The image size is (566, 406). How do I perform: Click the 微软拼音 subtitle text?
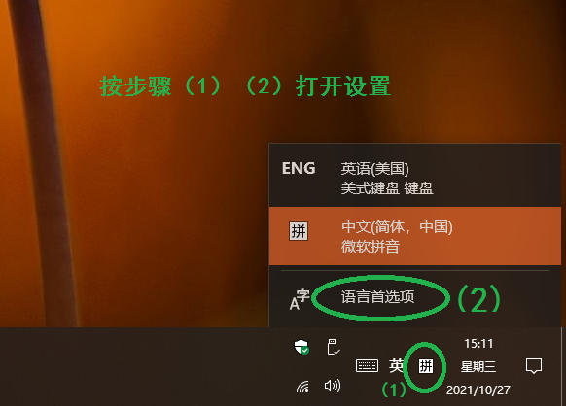pos(371,247)
